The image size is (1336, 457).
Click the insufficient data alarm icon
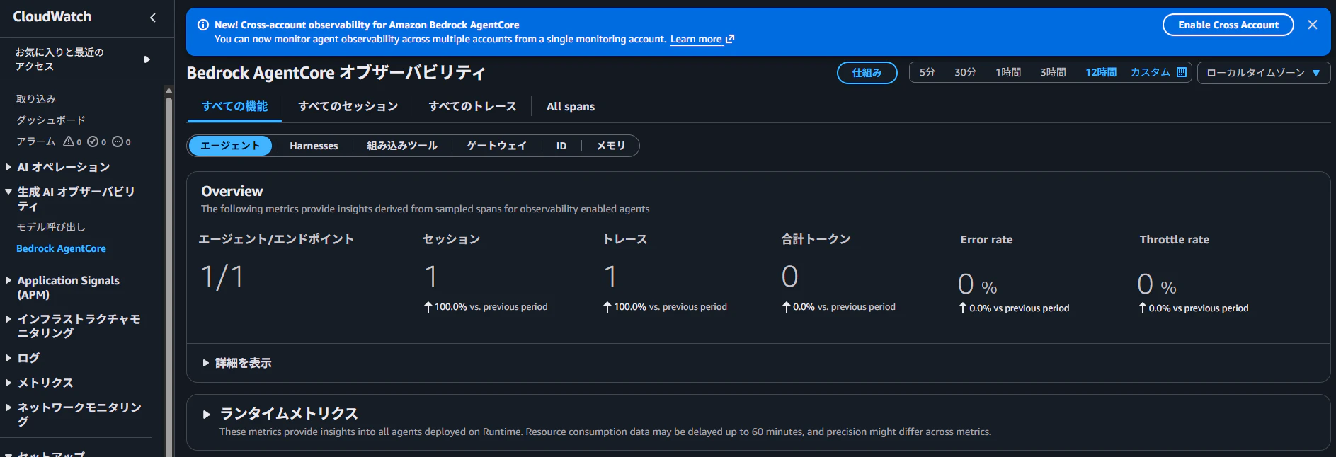[x=118, y=141]
